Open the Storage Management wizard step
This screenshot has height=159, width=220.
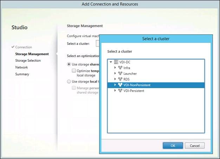pos(32,54)
